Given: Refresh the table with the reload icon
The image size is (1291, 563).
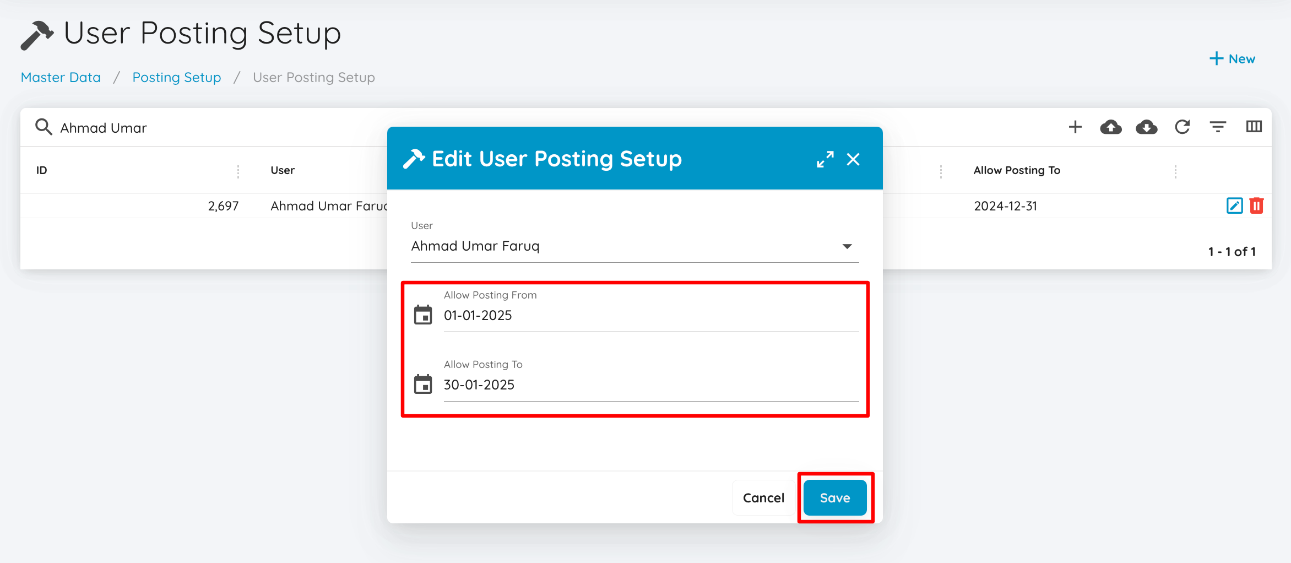Looking at the screenshot, I should tap(1182, 127).
